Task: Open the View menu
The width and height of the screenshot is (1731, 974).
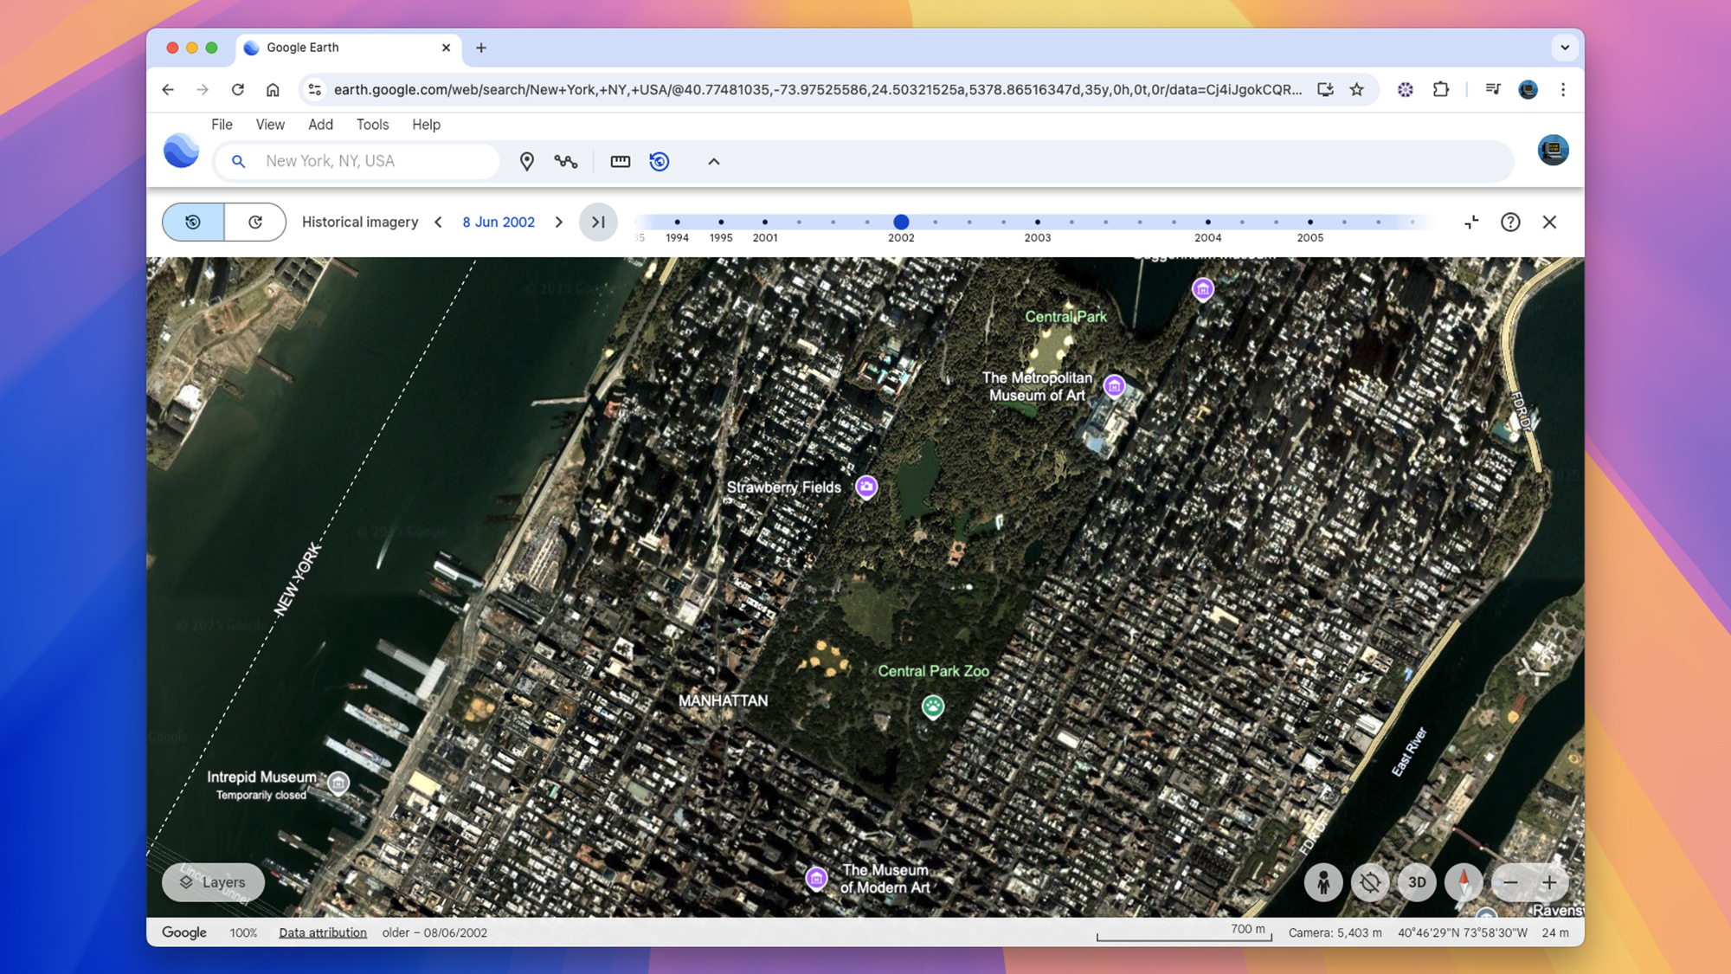Action: coord(269,125)
